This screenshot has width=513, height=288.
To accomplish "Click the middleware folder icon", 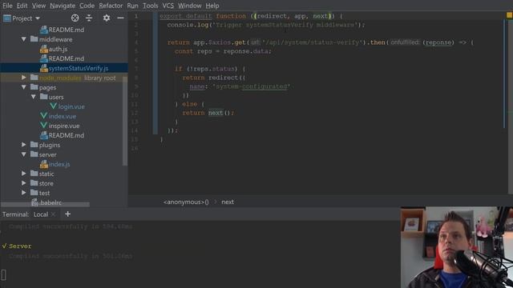I will coord(34,39).
